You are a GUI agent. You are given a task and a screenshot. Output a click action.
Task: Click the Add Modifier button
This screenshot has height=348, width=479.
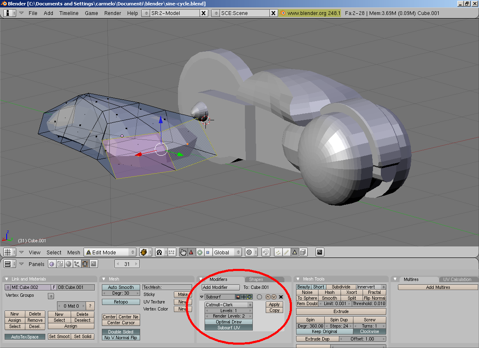[220, 287]
